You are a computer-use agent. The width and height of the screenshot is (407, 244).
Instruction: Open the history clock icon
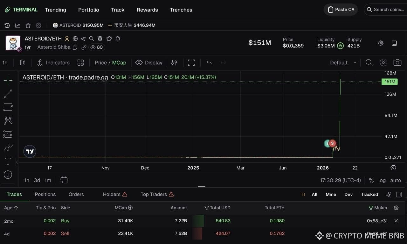tap(7, 25)
